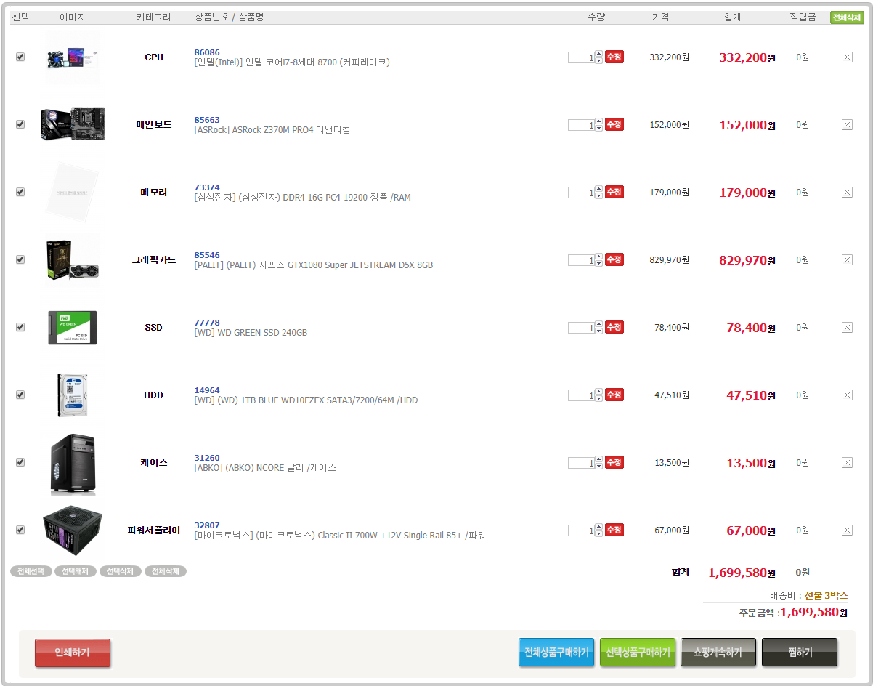This screenshot has width=873, height=686.
Task: Remove the HDD row using X icon
Action: point(847,395)
